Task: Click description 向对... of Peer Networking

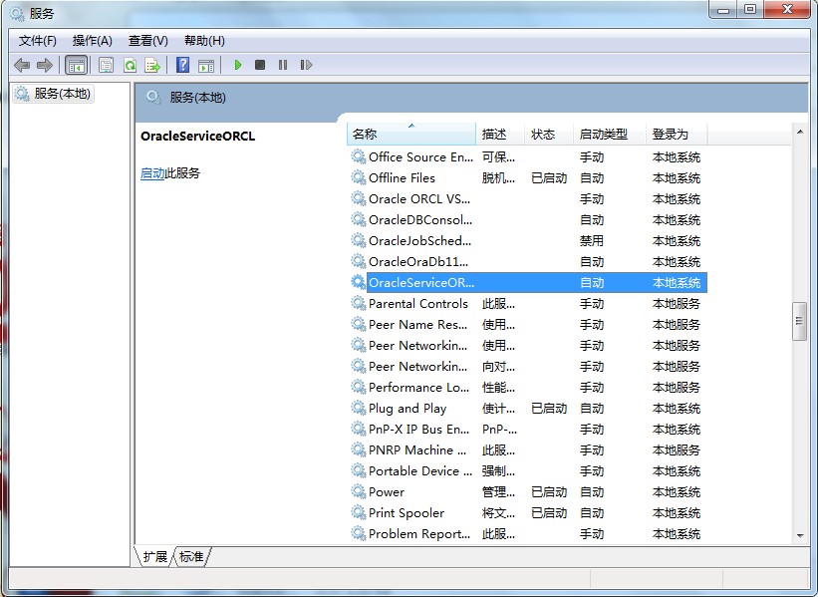Action: (x=498, y=367)
